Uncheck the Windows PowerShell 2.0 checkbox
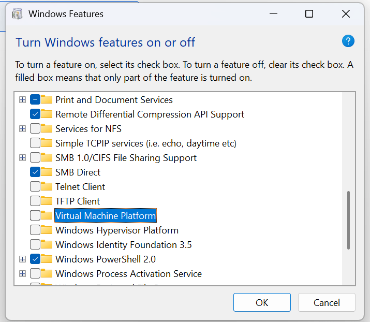370x322 pixels. (35, 259)
